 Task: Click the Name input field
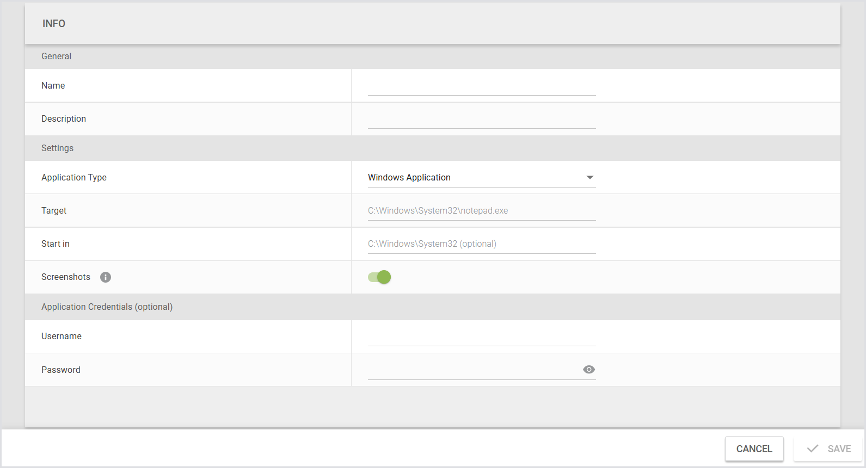pos(481,86)
